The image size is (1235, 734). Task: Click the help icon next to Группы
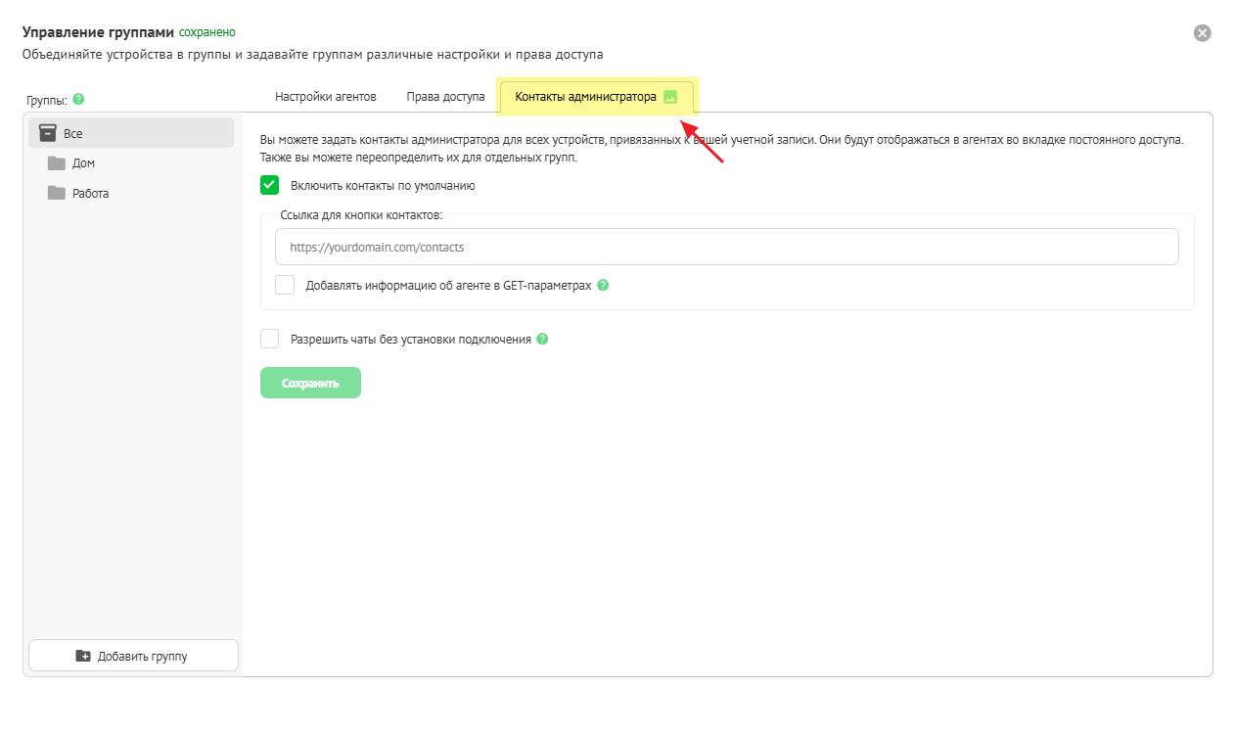click(x=78, y=99)
